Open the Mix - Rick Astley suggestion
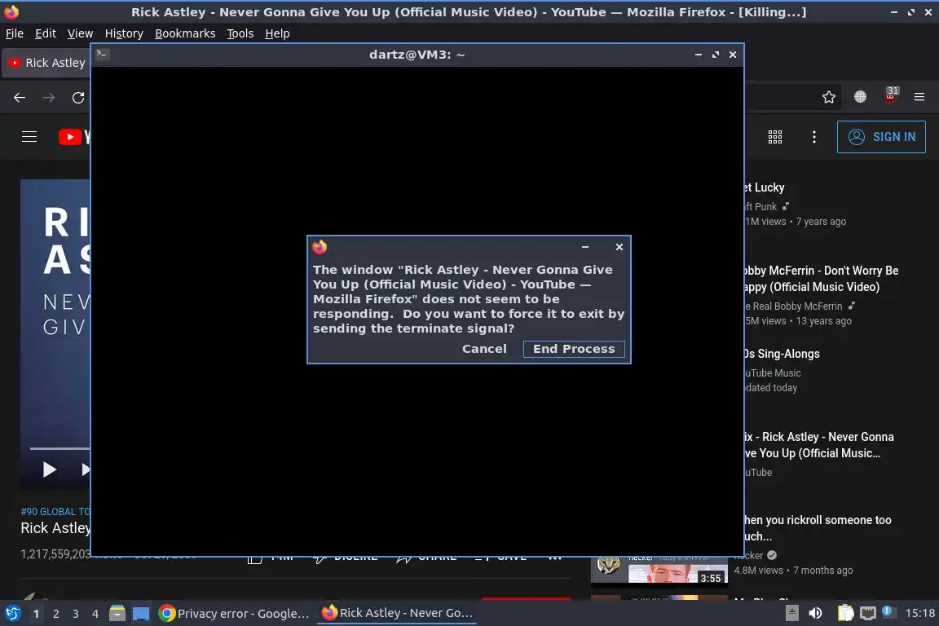939x626 pixels. [x=819, y=445]
